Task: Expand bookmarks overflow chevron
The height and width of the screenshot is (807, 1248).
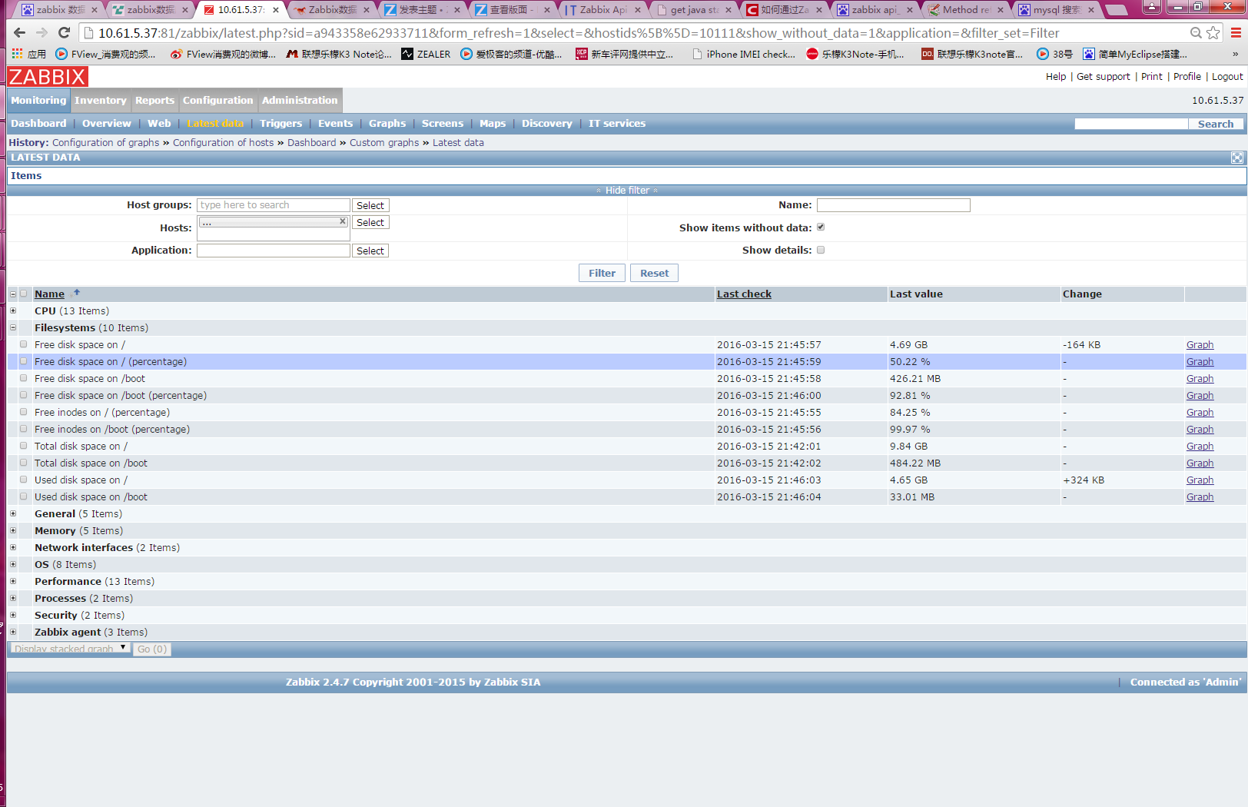Action: click(x=1235, y=54)
